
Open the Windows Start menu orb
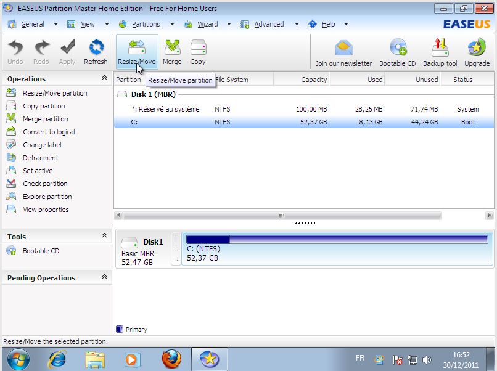click(18, 359)
